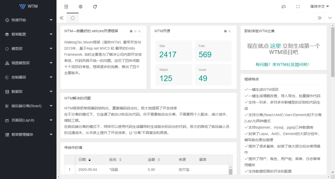
Task: Open the 模型层 menu item
Action: (28, 49)
